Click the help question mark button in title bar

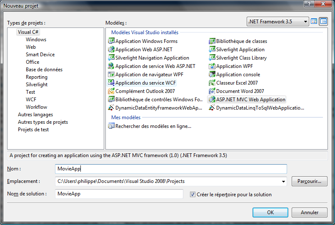coord(309,4)
